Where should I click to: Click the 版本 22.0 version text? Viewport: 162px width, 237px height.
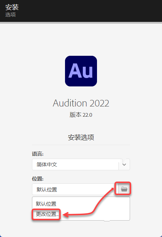pyautogui.click(x=81, y=115)
